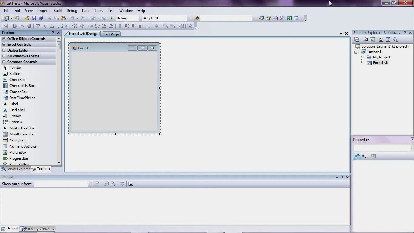Open the Properties Window toolbar icon
Screen dimensions: 414x233
(x=268, y=18)
